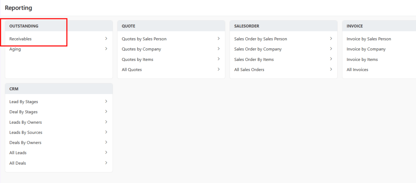
Task: Click arrow beside All Sales Orders
Action: [331, 69]
